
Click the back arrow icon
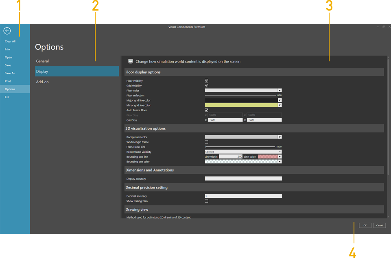click(x=7, y=31)
